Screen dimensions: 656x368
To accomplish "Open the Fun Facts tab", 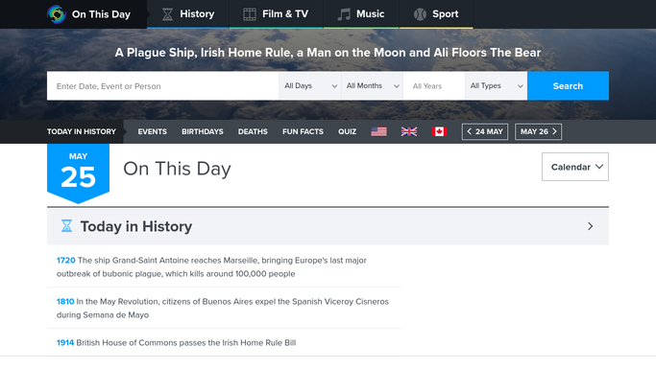I will 303,132.
